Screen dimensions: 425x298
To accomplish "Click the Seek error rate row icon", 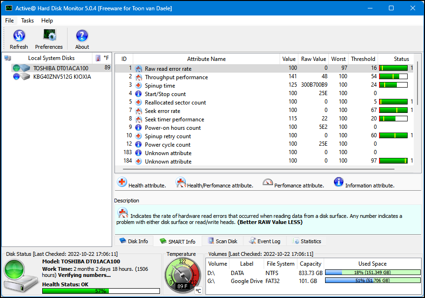I will (138, 111).
